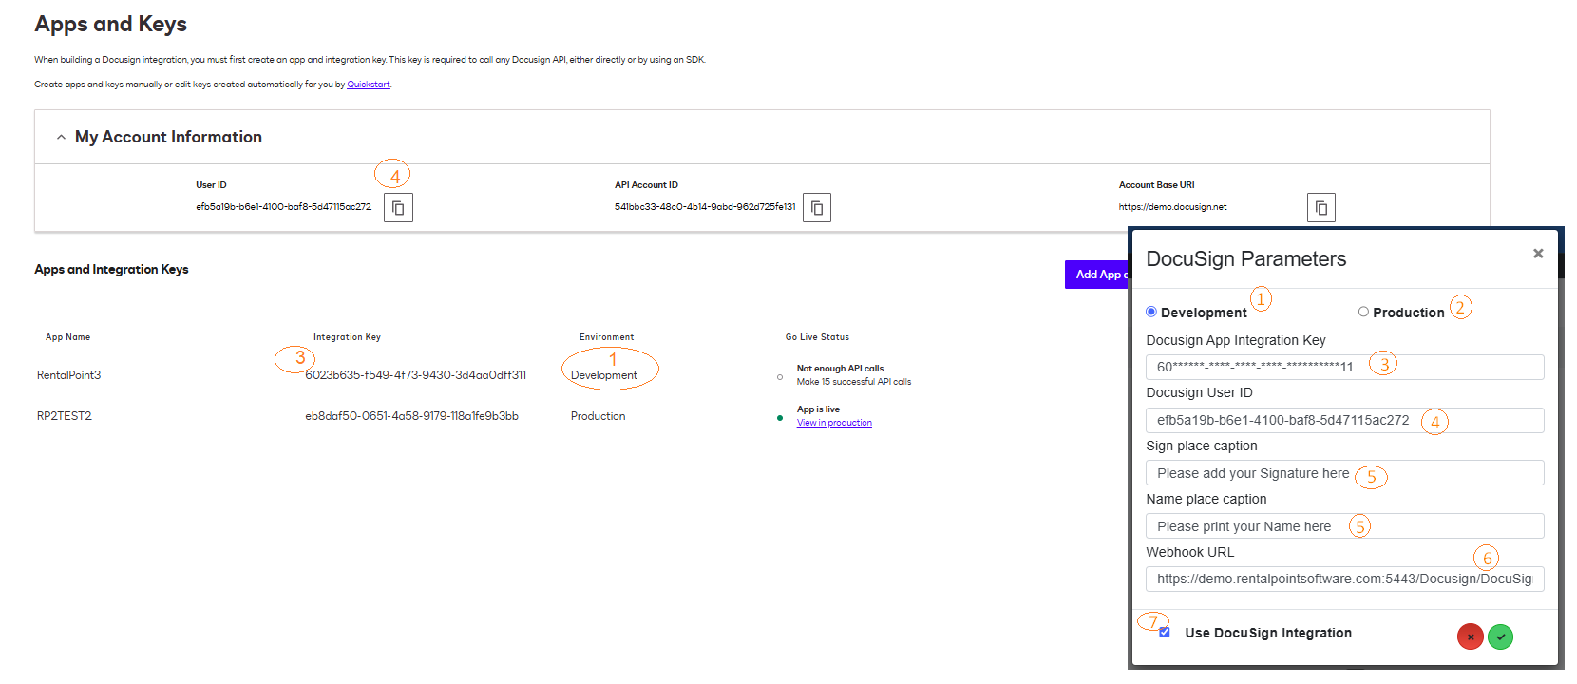The height and width of the screenshot is (684, 1577).
Task: Open the Quickstart link
Action: click(369, 85)
